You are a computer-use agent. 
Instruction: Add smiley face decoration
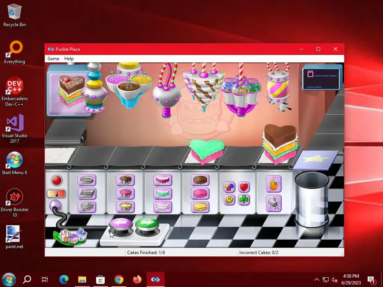(x=229, y=200)
